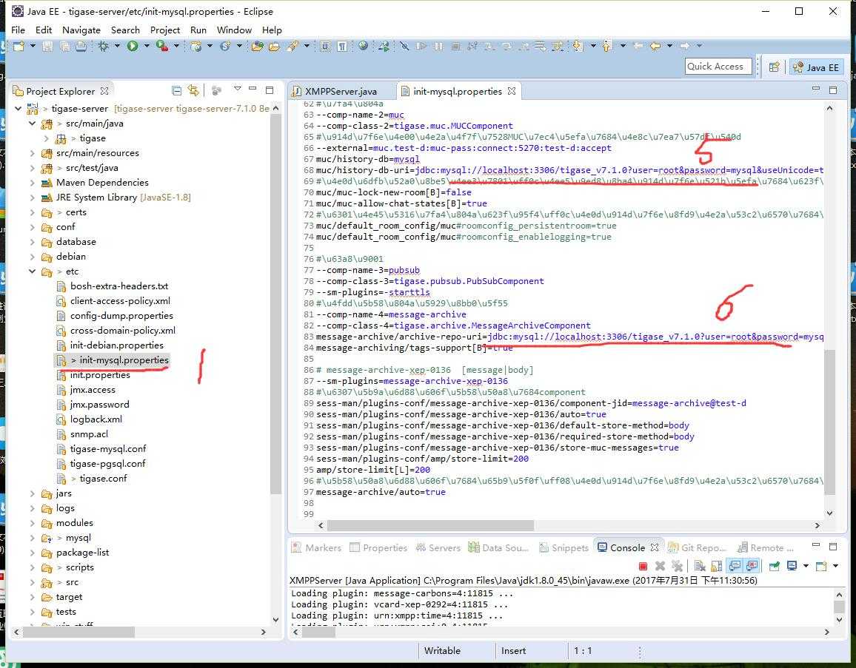856x668 pixels.
Task: Click the editor vertical scrollbar thumb
Action: point(830,422)
